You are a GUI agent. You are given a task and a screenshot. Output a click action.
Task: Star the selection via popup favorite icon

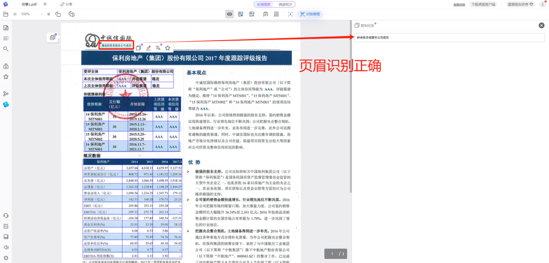click(x=168, y=48)
